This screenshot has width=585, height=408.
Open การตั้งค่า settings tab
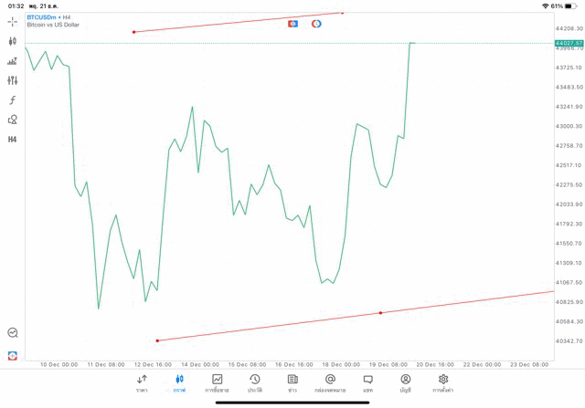point(443,383)
